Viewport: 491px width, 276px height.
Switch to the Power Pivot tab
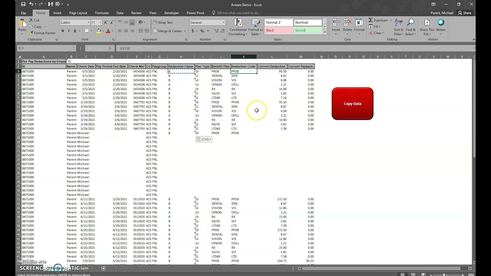tap(195, 13)
